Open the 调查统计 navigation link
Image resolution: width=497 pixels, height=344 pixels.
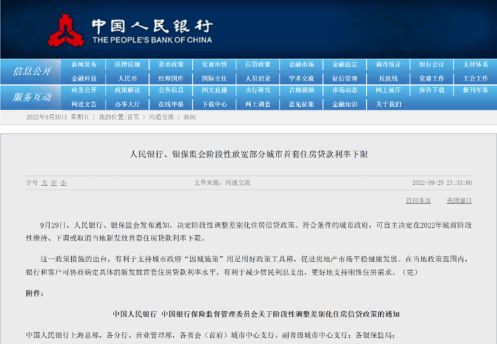click(x=388, y=64)
